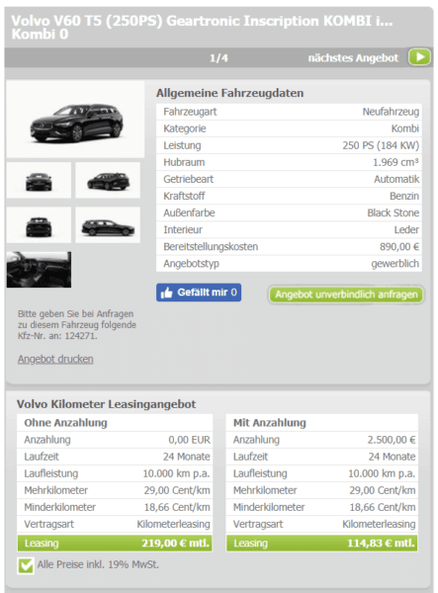Click the Ohne Anzahlung heading
This screenshot has width=438, height=593.
(x=66, y=422)
